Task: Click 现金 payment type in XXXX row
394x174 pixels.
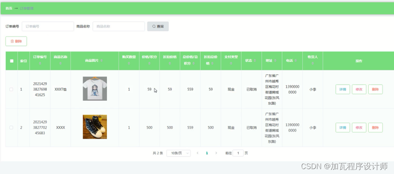Action: pyautogui.click(x=231, y=128)
